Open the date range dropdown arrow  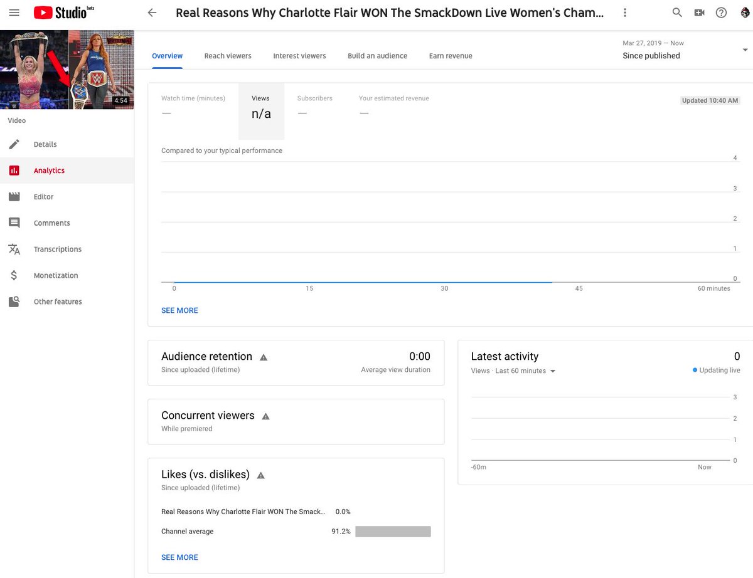click(x=745, y=50)
